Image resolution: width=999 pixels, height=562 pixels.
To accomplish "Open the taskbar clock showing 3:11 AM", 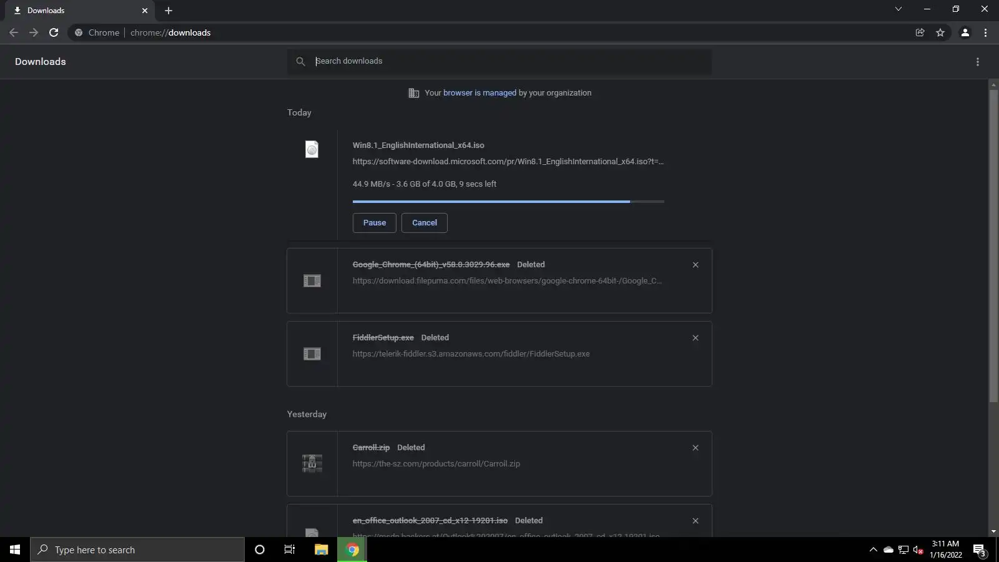I will (x=946, y=550).
